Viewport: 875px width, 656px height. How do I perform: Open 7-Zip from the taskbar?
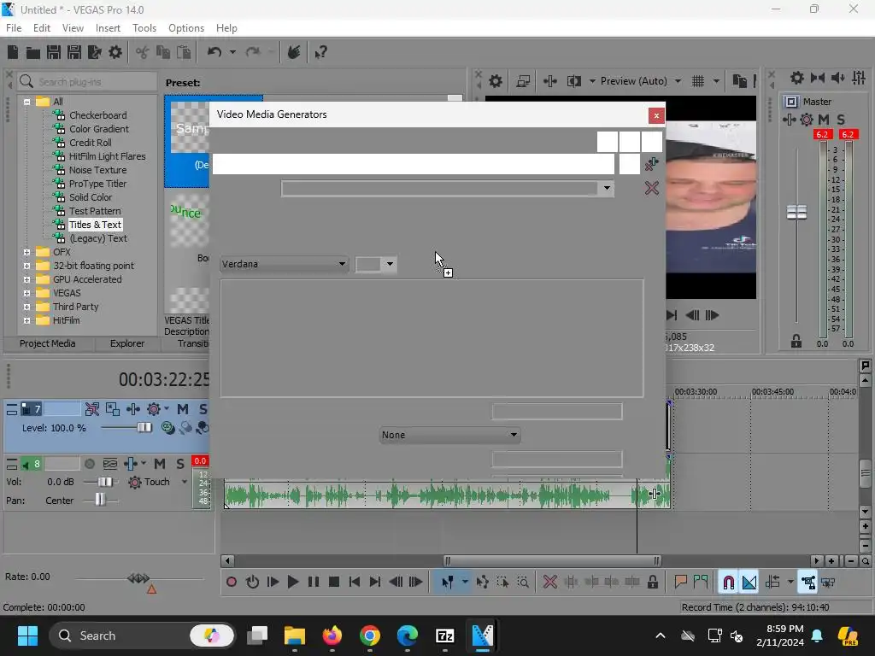point(444,635)
